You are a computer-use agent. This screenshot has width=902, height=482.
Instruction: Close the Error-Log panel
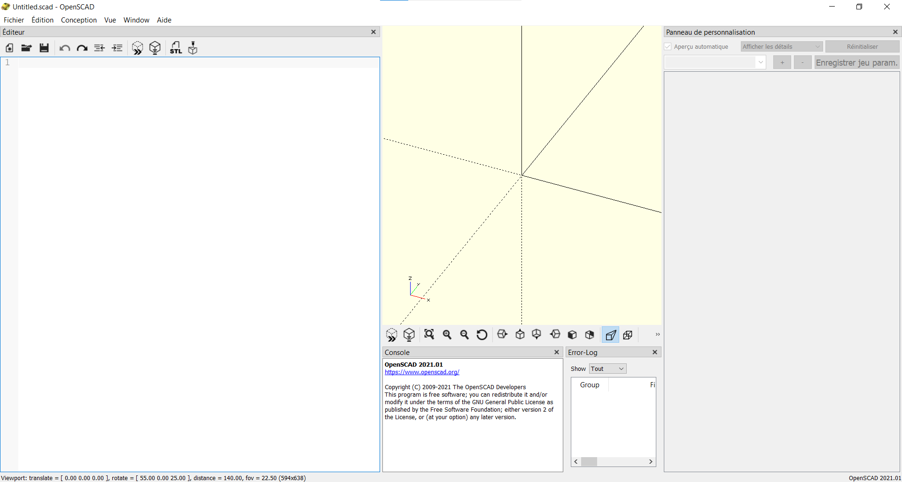pyautogui.click(x=655, y=352)
